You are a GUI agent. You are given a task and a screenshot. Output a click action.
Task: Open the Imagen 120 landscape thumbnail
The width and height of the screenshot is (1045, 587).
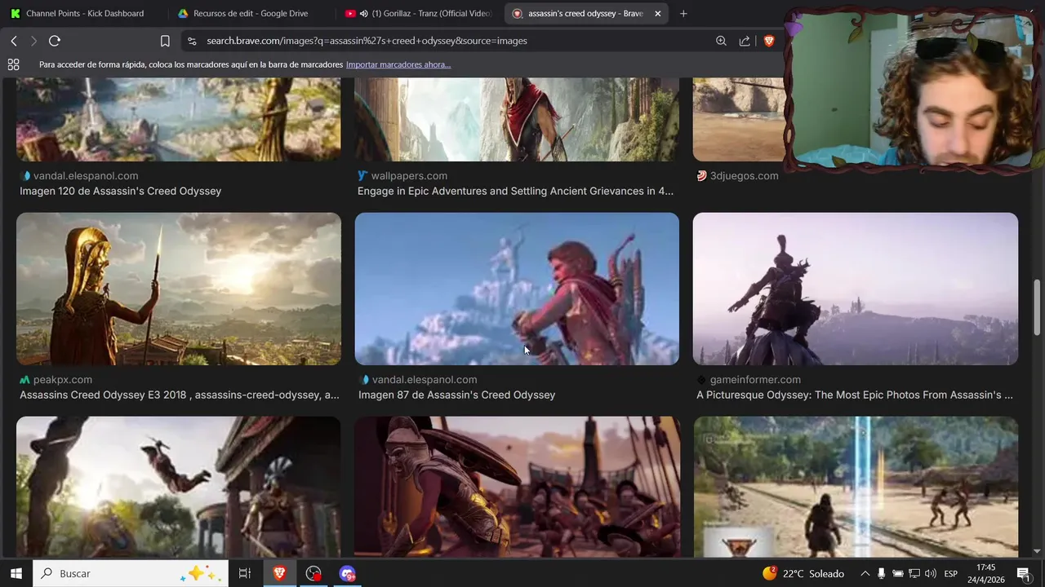tap(179, 119)
